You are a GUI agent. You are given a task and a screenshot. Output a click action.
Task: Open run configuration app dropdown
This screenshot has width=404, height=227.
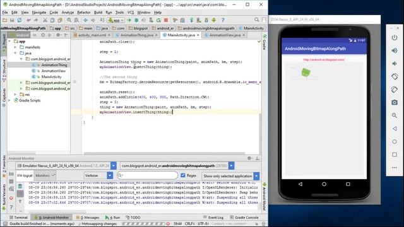point(116,20)
